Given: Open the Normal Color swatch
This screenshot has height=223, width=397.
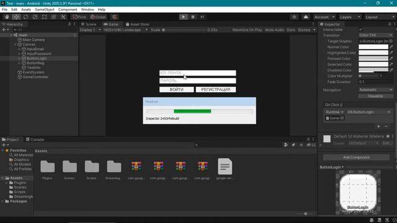Looking at the screenshot, I should click(x=373, y=47).
